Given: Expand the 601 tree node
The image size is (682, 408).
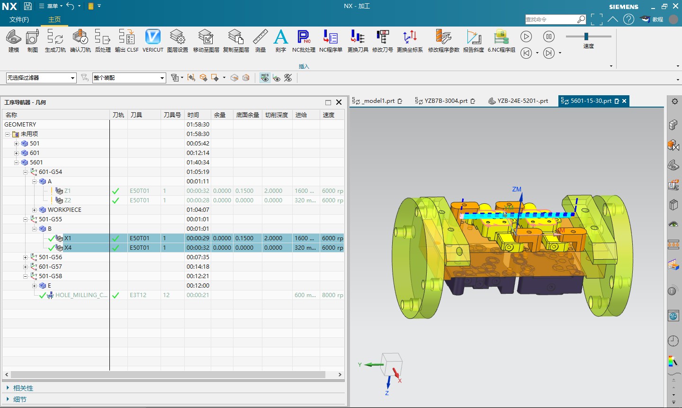Looking at the screenshot, I should (x=17, y=153).
